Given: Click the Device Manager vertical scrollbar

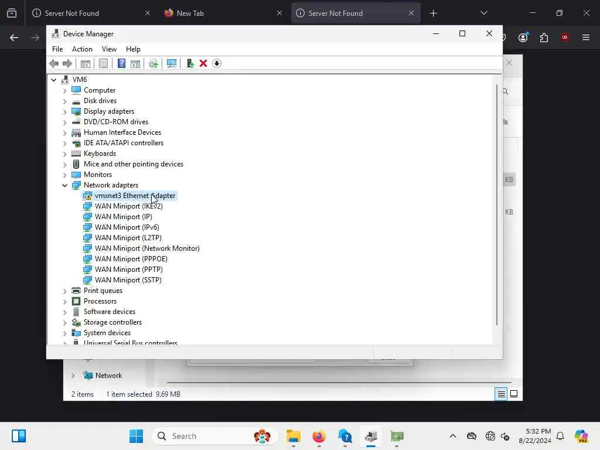Looking at the screenshot, I should [x=497, y=204].
